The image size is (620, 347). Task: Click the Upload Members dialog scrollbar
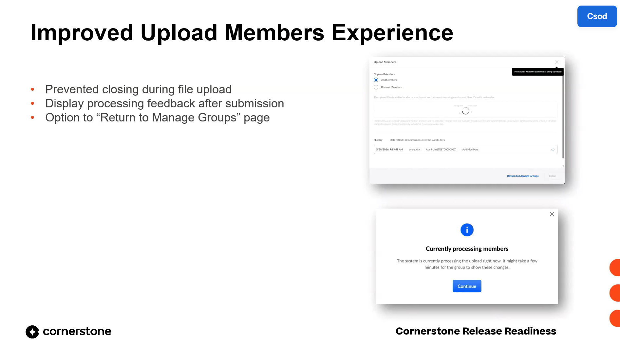(x=563, y=115)
